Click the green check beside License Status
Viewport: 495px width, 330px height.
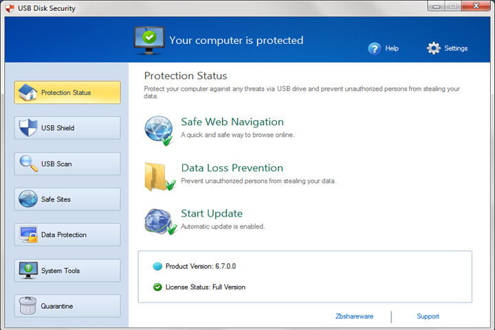(x=157, y=287)
